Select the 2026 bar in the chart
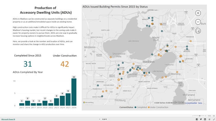Image resolution: width=216 pixels, height=121 pixels. coord(74,92)
